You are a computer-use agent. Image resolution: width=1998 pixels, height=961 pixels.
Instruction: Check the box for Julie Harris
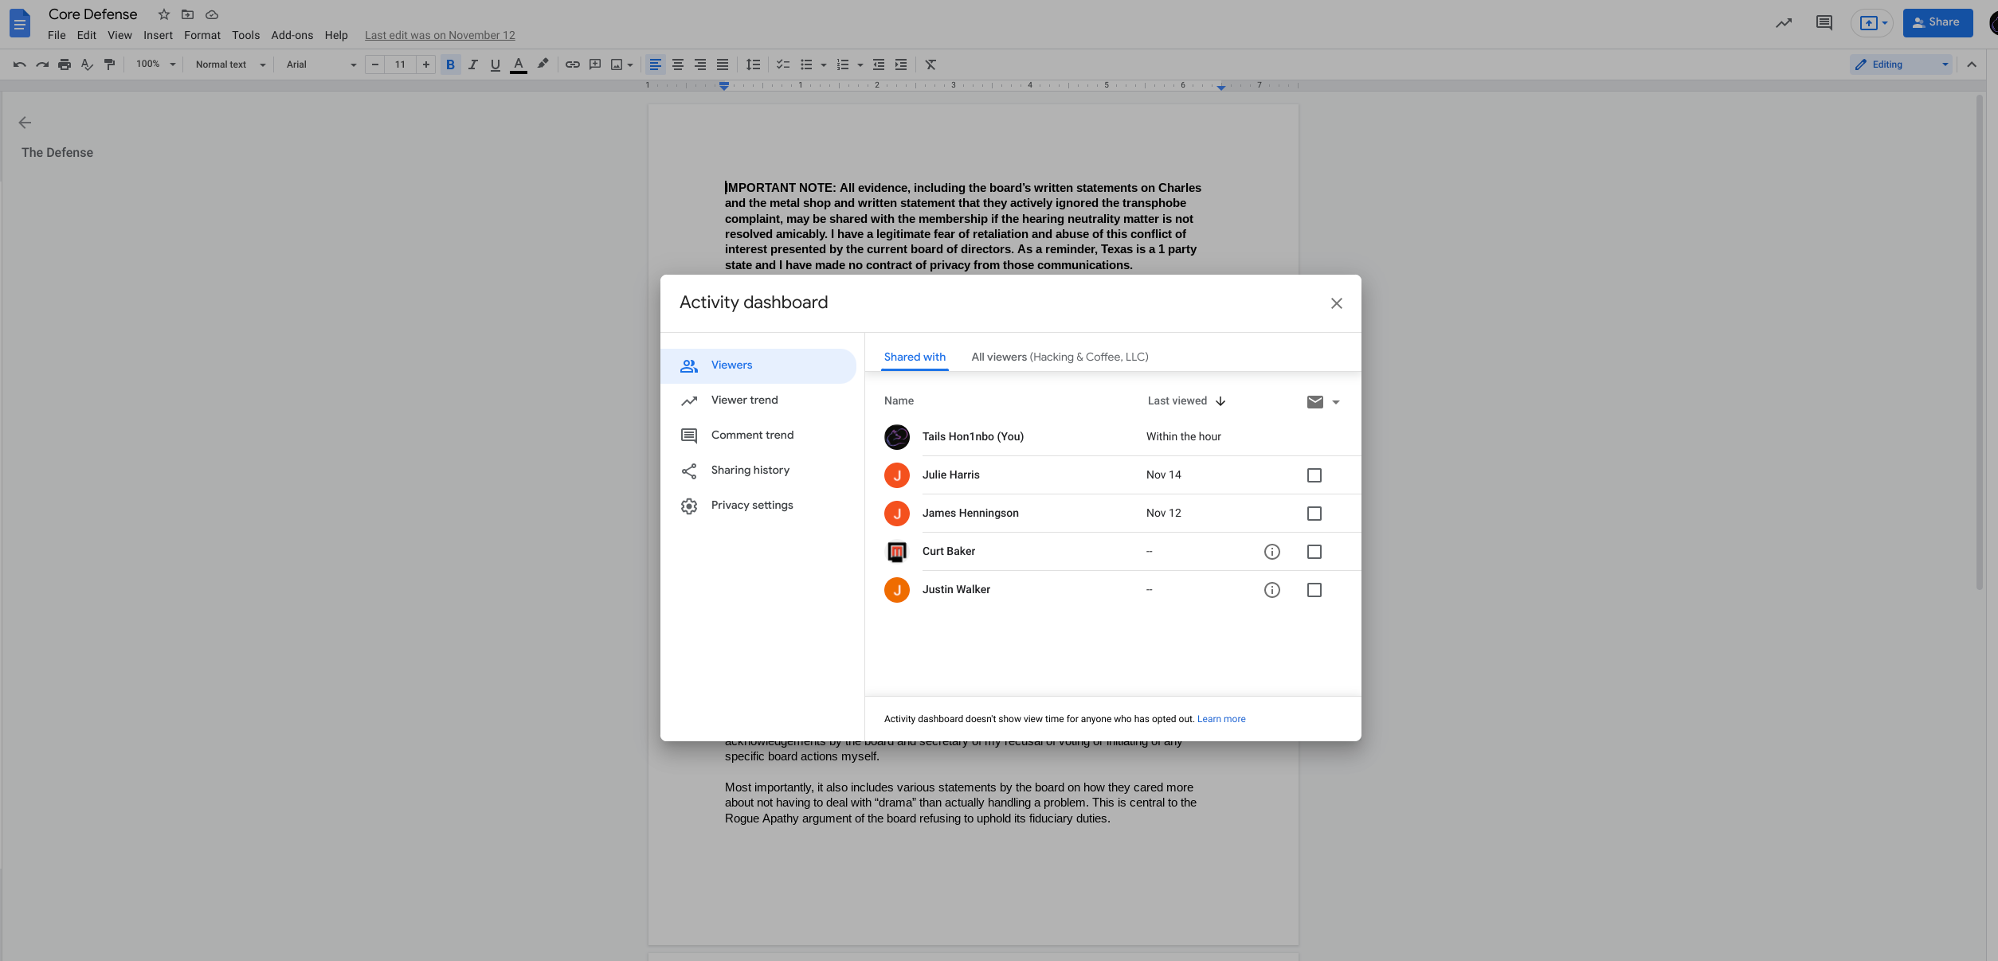pyautogui.click(x=1314, y=475)
